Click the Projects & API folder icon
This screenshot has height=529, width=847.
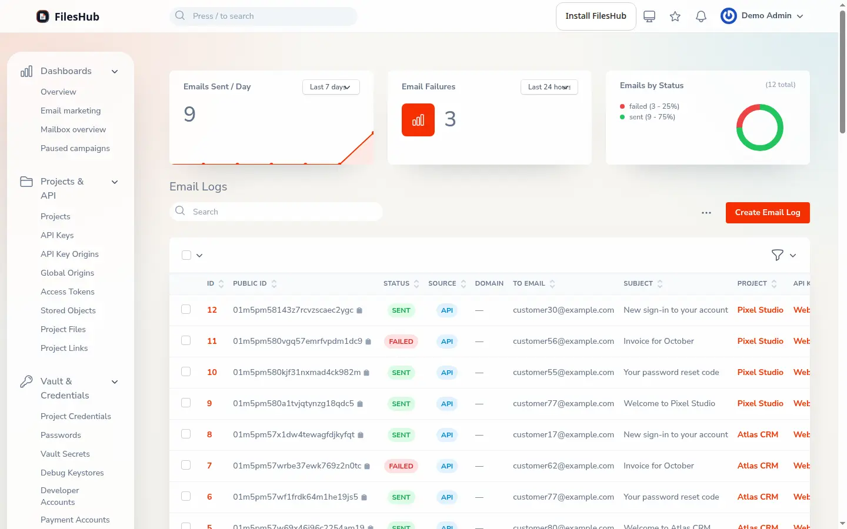(26, 182)
